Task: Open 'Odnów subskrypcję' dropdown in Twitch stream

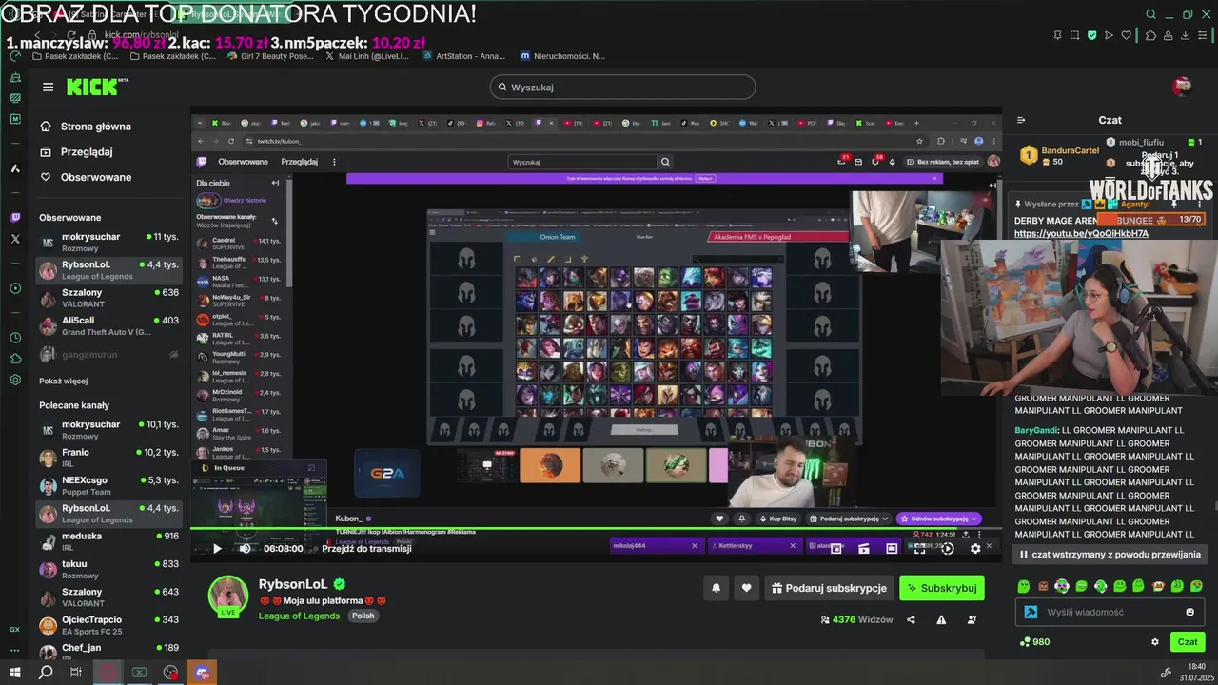Action: tap(938, 519)
